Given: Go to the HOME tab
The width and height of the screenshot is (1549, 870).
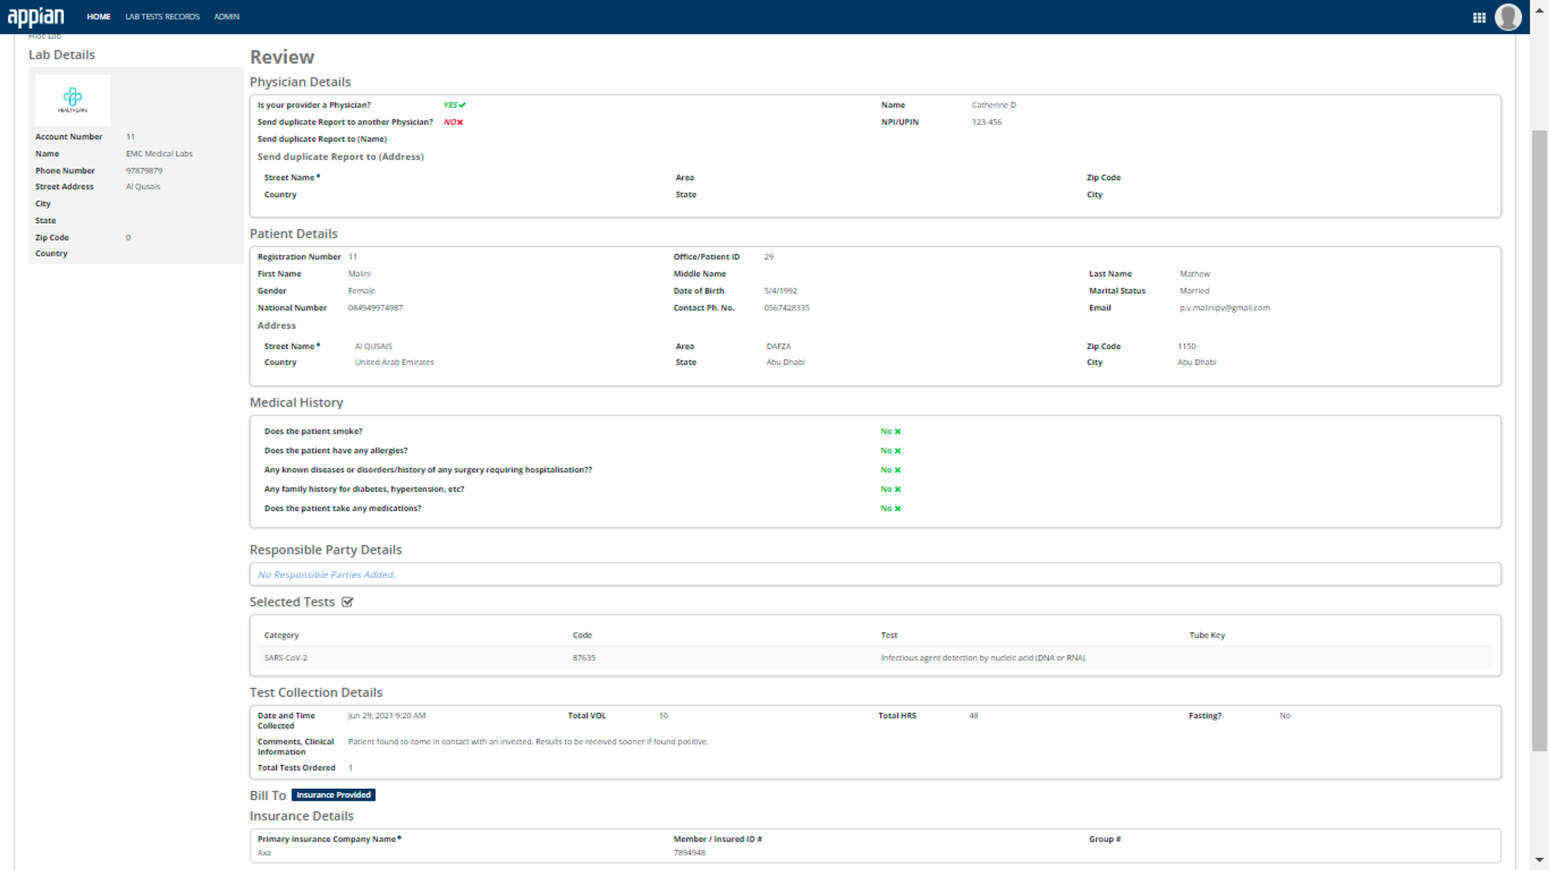Looking at the screenshot, I should [98, 17].
